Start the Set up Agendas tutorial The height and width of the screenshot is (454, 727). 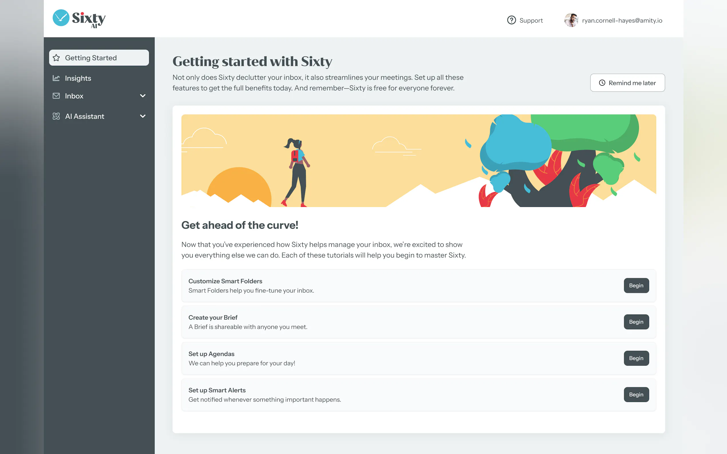pyautogui.click(x=636, y=358)
